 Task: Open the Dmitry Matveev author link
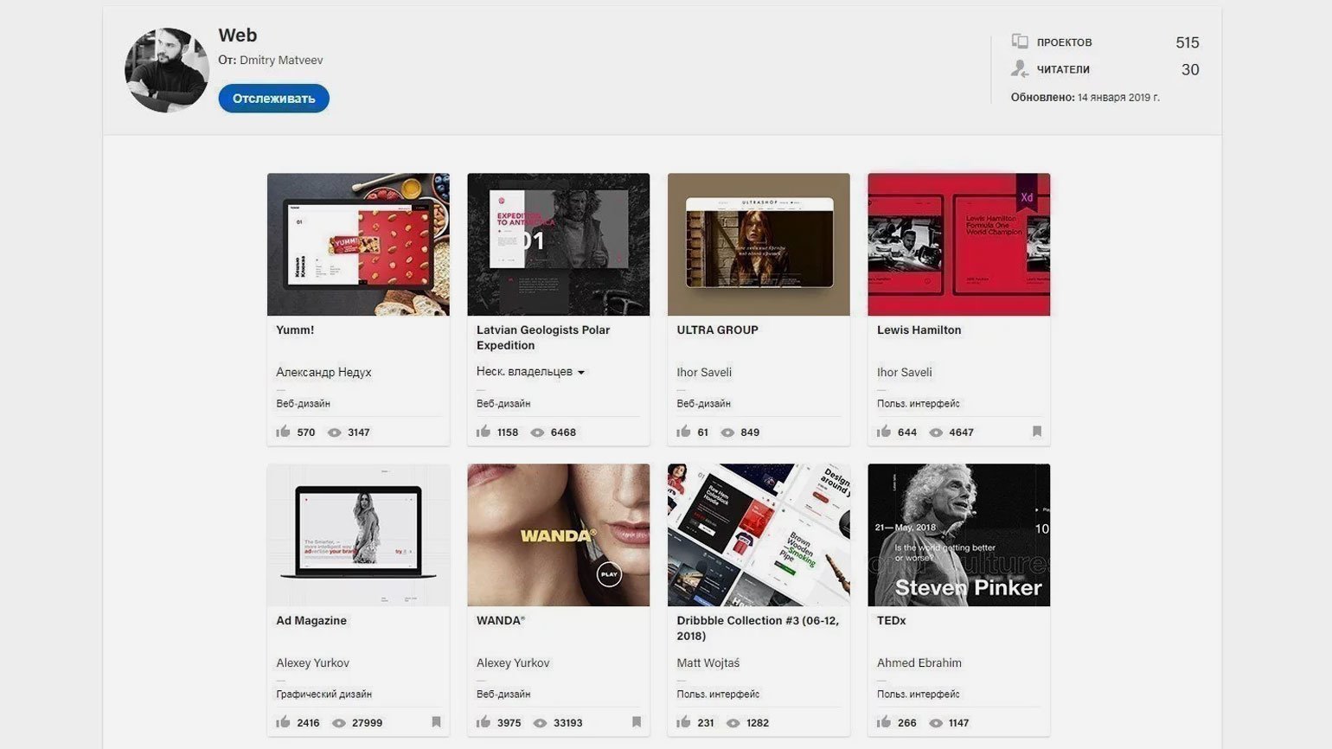[281, 60]
